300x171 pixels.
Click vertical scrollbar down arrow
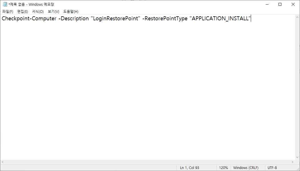[x=297, y=157]
